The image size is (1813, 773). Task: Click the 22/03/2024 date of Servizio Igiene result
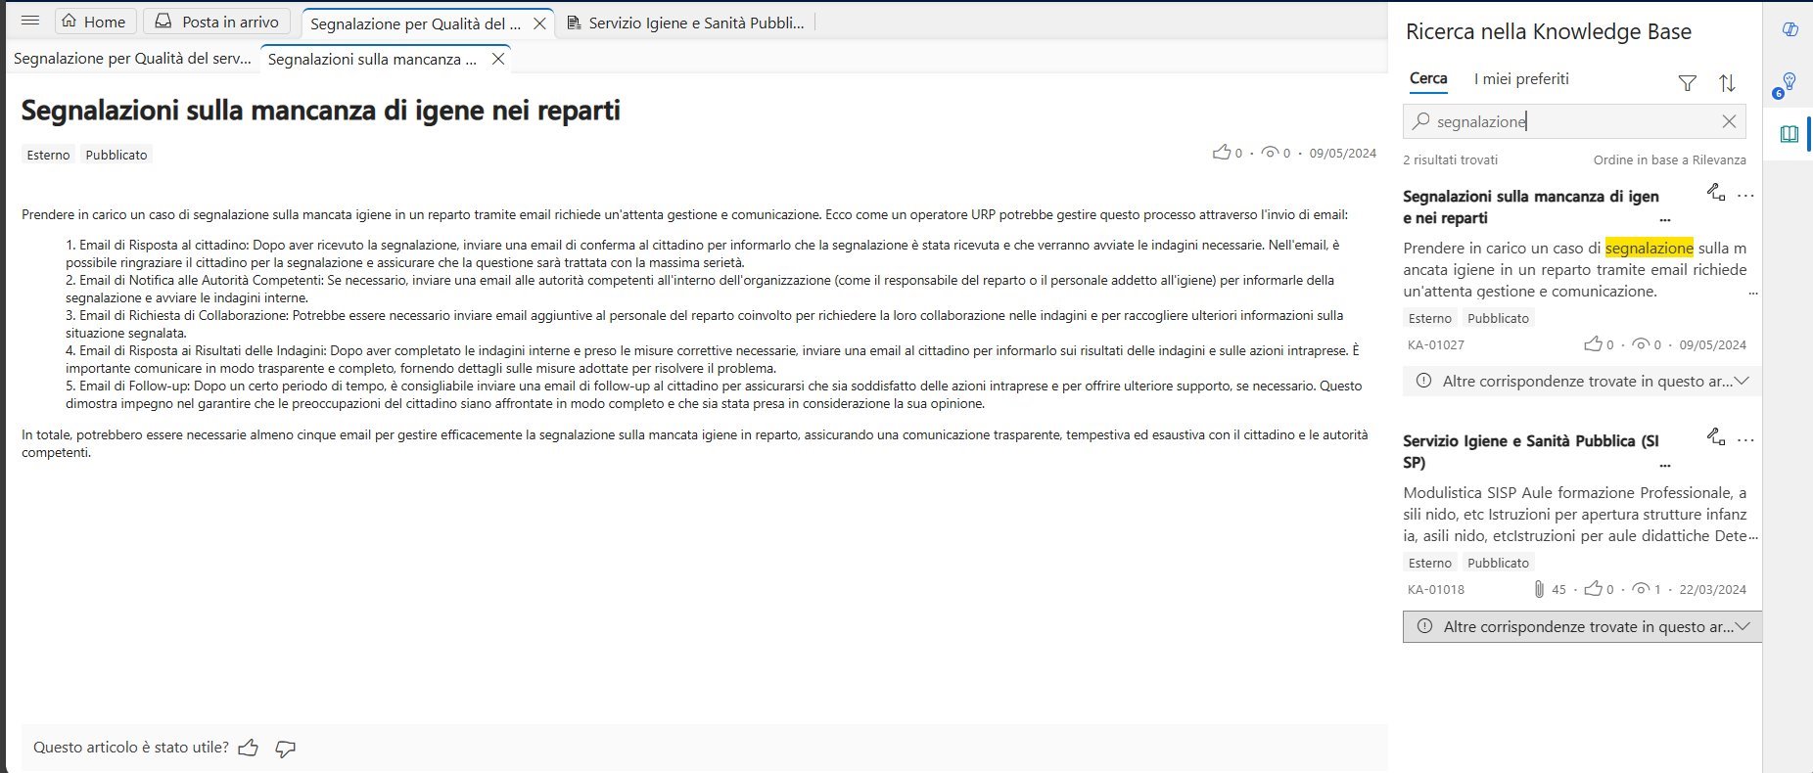coord(1712,589)
